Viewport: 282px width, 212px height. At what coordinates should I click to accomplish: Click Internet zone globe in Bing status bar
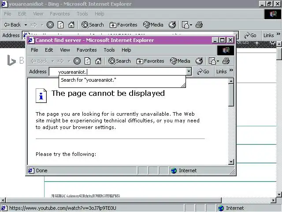pos(221,208)
